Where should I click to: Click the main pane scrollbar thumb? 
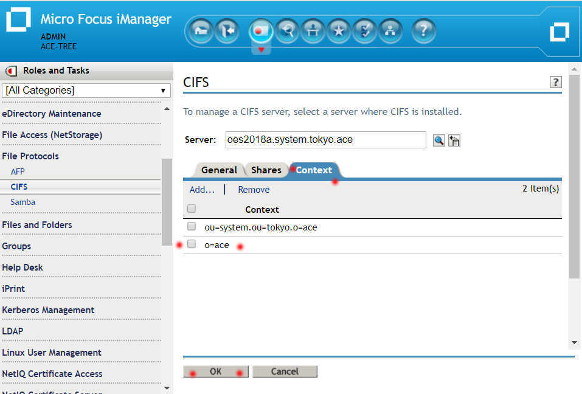click(x=574, y=176)
